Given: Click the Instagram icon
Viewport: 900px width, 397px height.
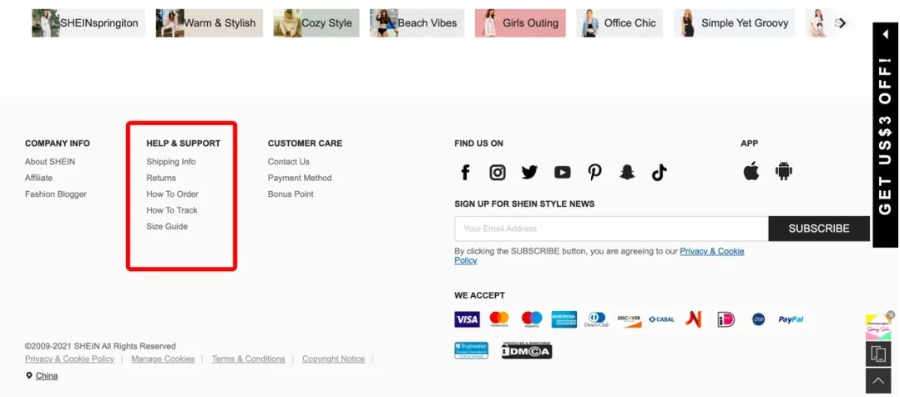Looking at the screenshot, I should click(498, 173).
